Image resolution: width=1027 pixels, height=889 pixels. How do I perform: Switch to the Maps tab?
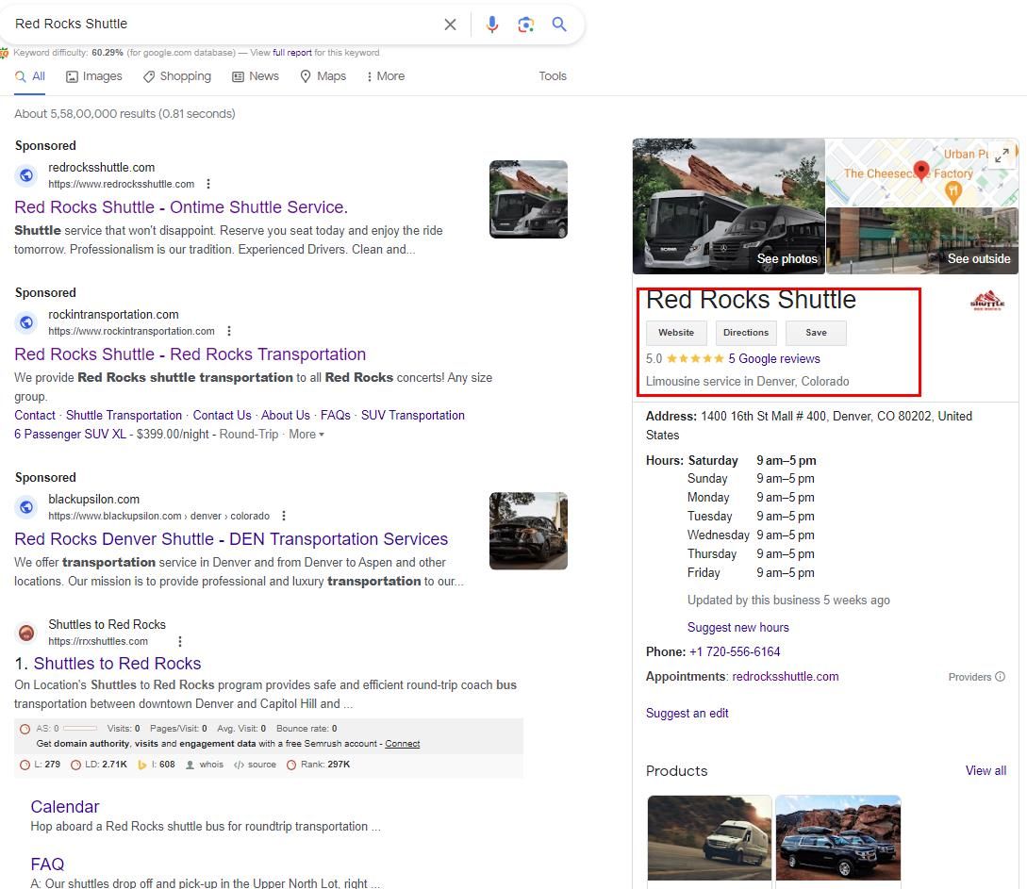click(323, 76)
